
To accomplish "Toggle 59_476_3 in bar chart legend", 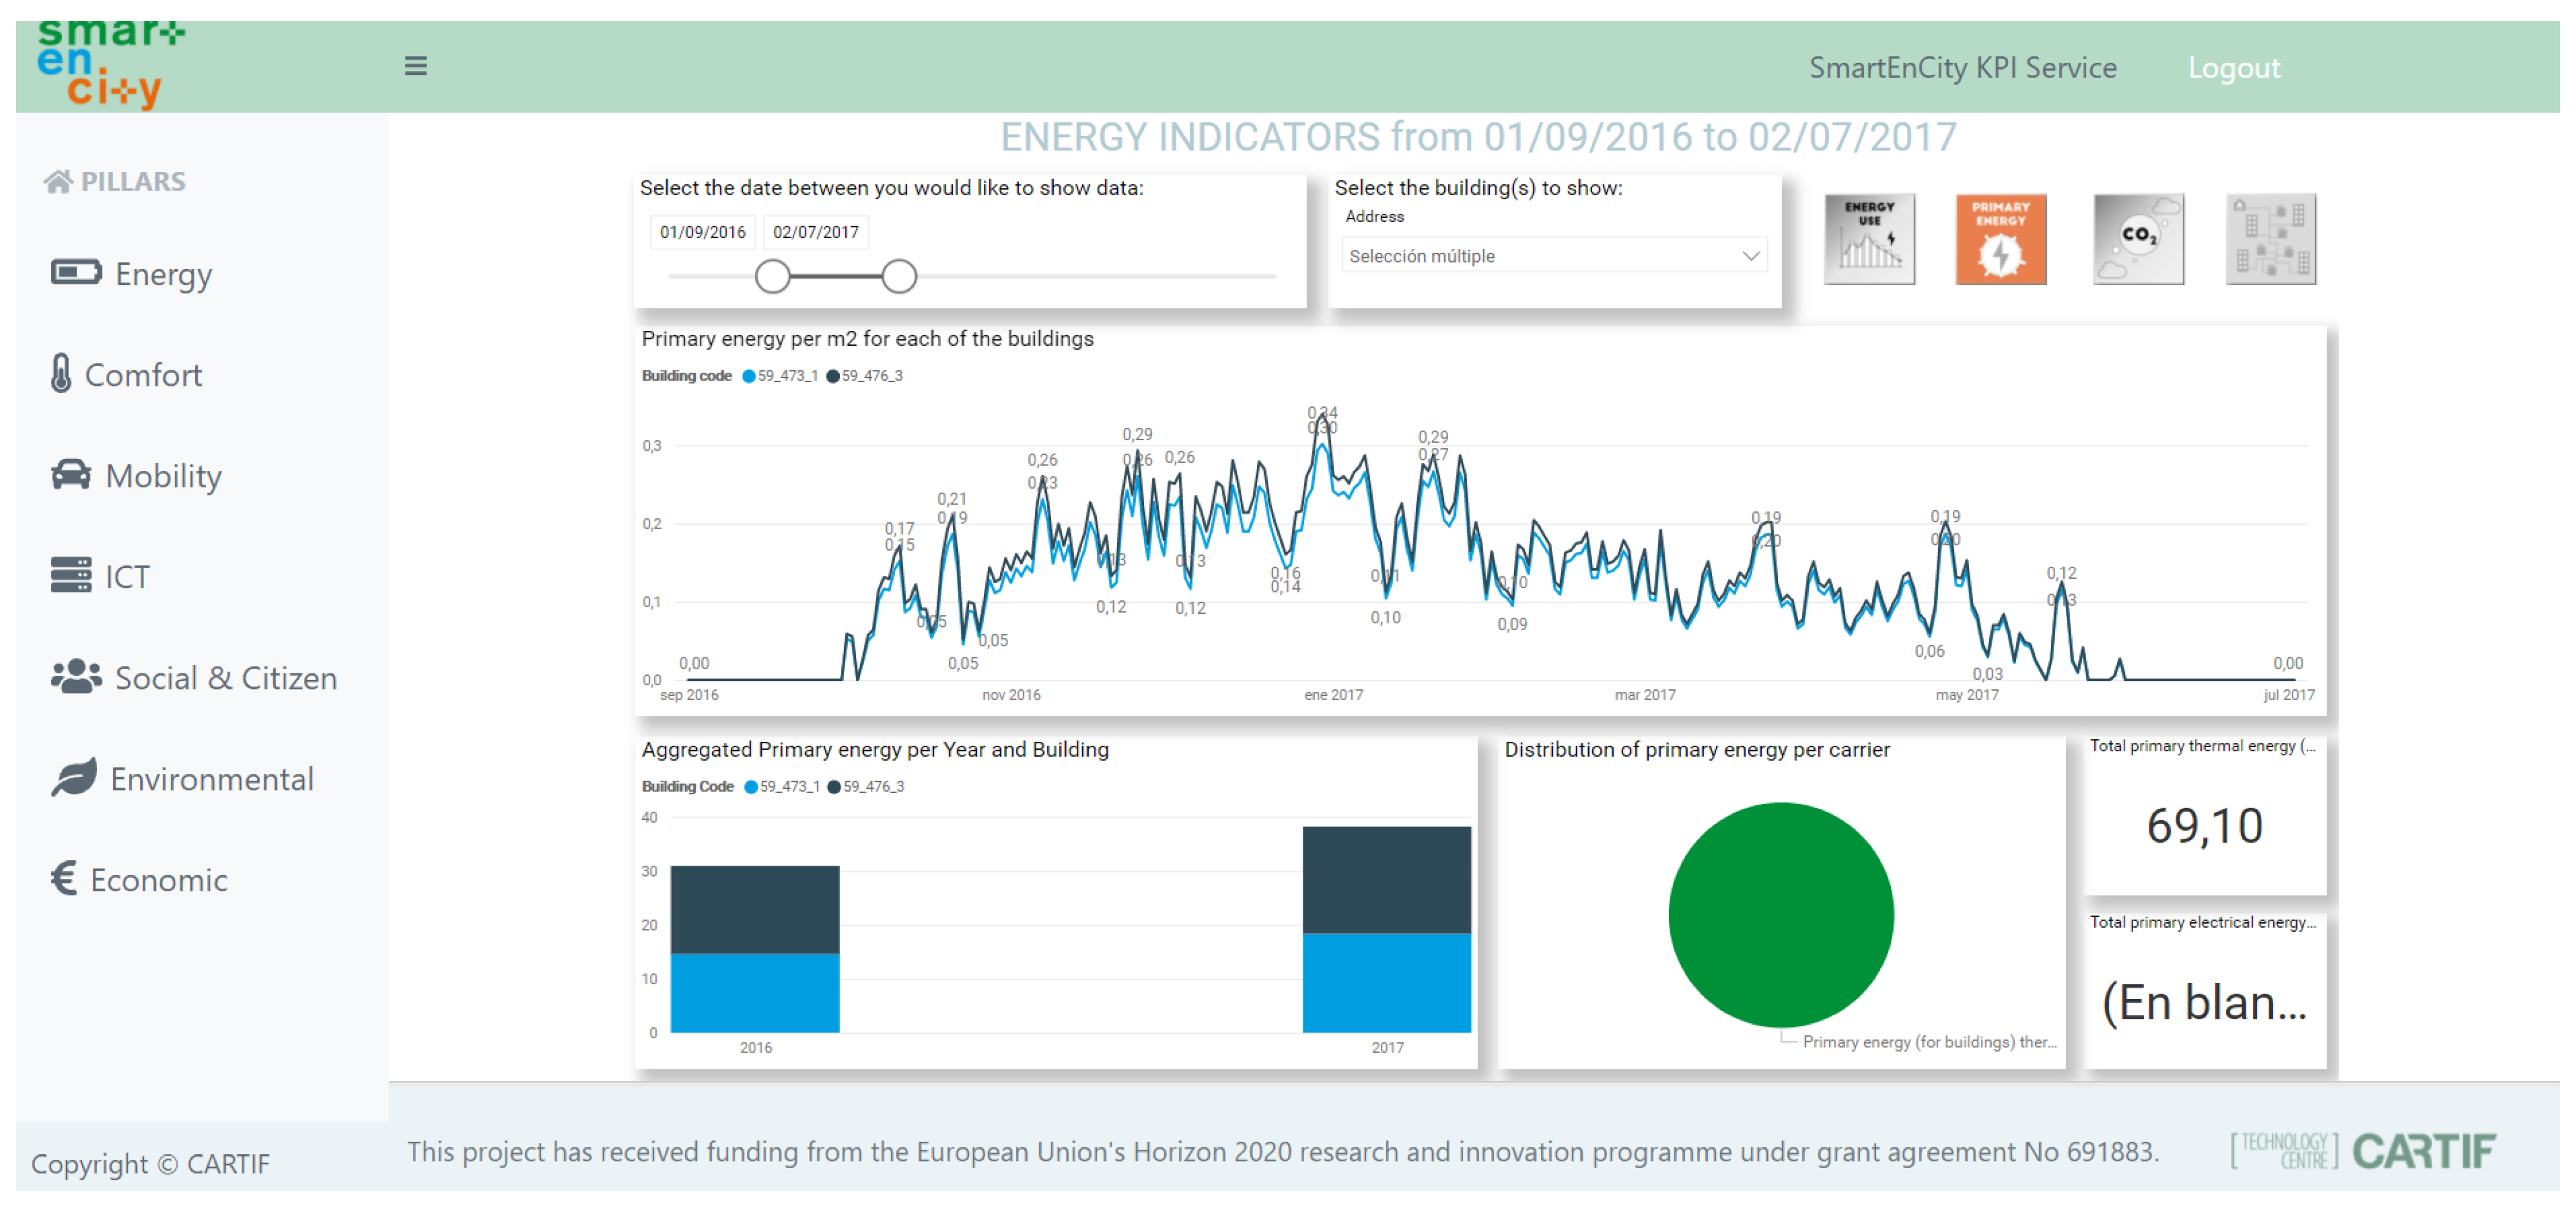I will pos(866,787).
